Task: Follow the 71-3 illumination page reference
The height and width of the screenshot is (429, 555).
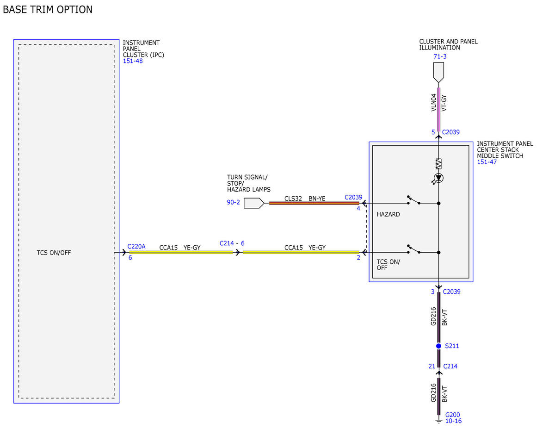Action: pos(440,56)
